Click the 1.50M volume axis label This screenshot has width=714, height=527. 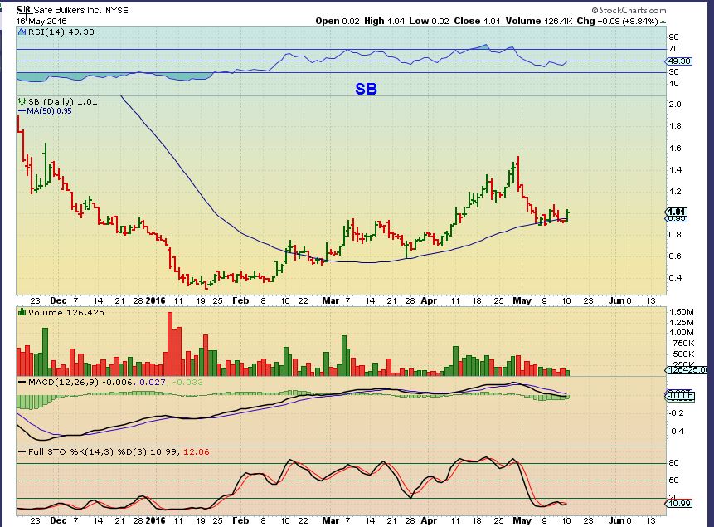coord(682,312)
